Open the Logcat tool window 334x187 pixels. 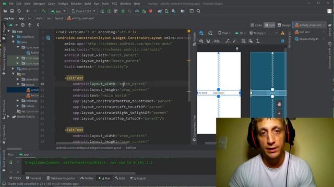point(138,178)
